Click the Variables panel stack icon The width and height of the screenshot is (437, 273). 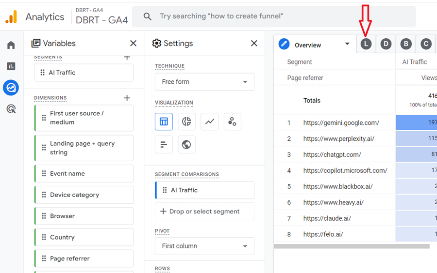point(35,44)
